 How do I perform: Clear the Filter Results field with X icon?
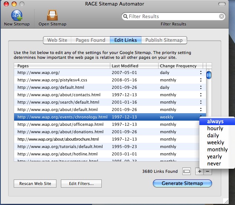coord(222,16)
